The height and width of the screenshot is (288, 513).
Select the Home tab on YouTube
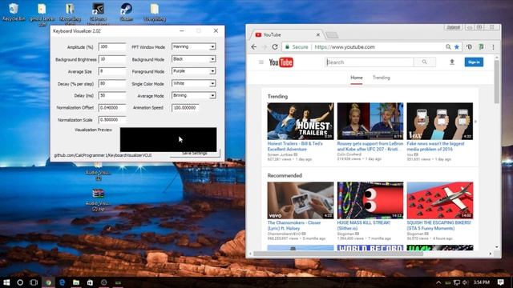[356, 78]
